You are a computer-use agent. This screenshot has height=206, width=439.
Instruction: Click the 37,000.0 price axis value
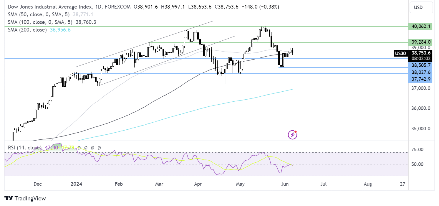pos(421,88)
